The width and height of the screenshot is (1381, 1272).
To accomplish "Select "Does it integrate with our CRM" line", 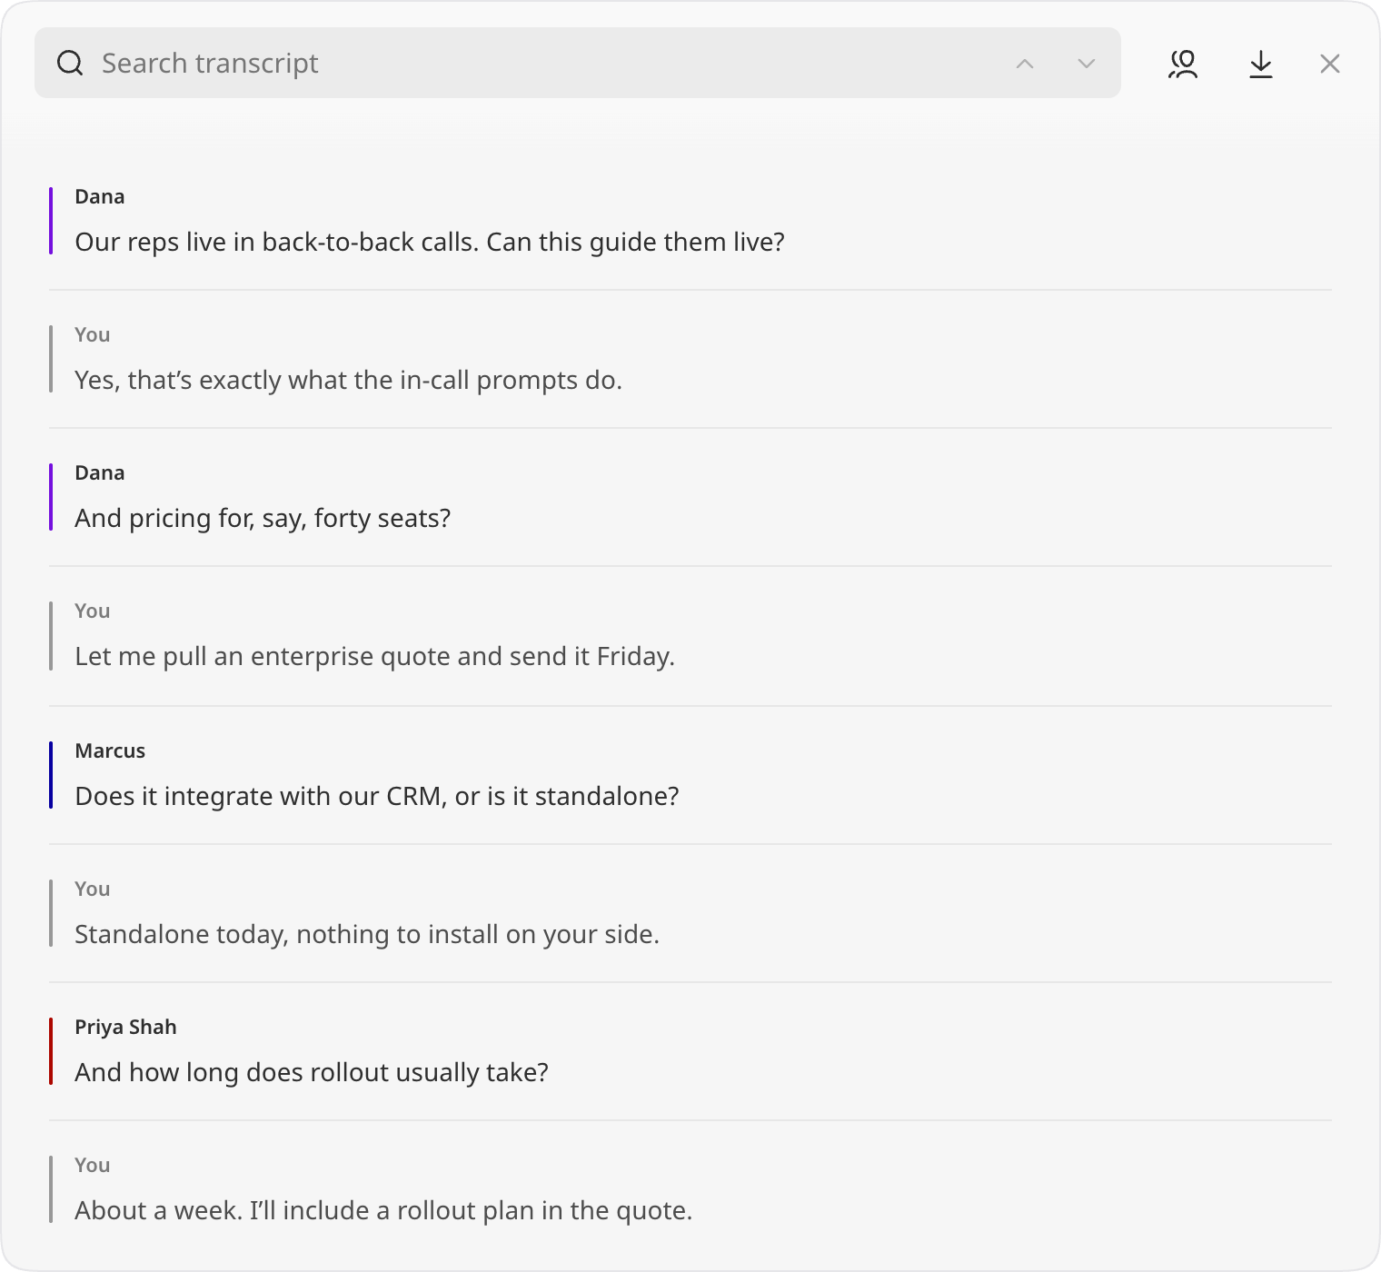I will coord(377,796).
